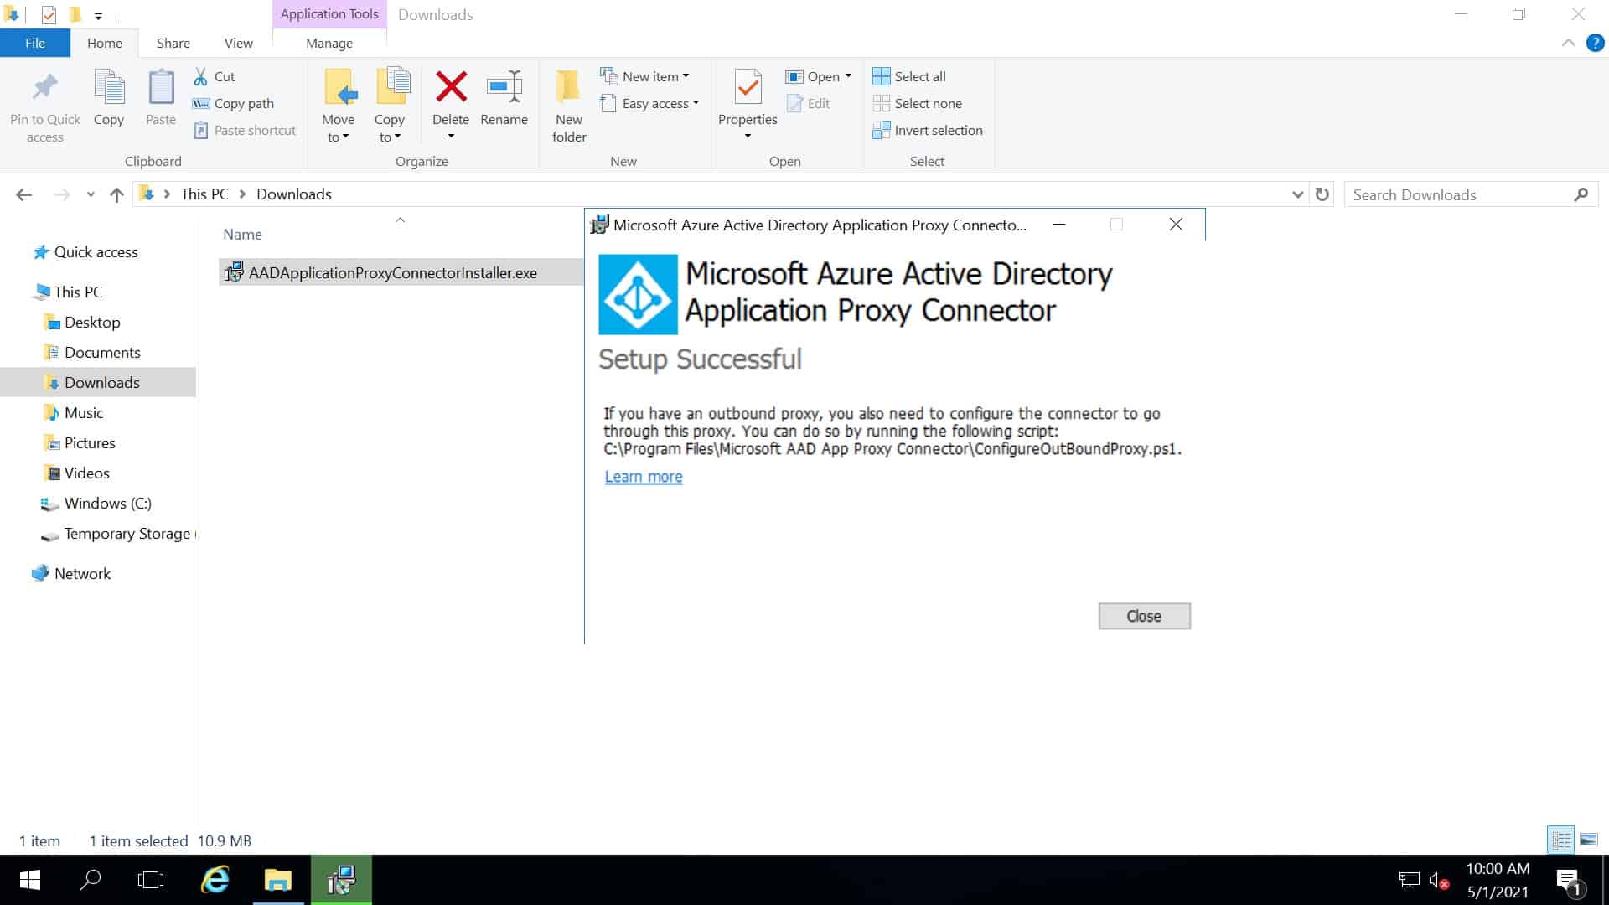Open the File menu tab
This screenshot has width=1609, height=905.
click(35, 43)
